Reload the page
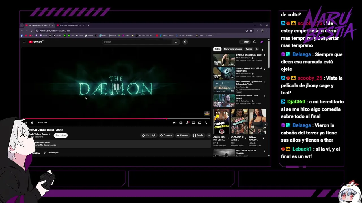This screenshot has height=203, width=362. click(x=31, y=31)
